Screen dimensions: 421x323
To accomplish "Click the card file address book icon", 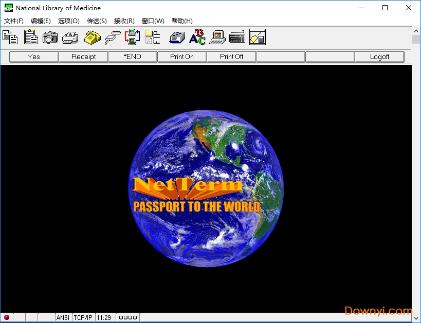I will [x=177, y=37].
